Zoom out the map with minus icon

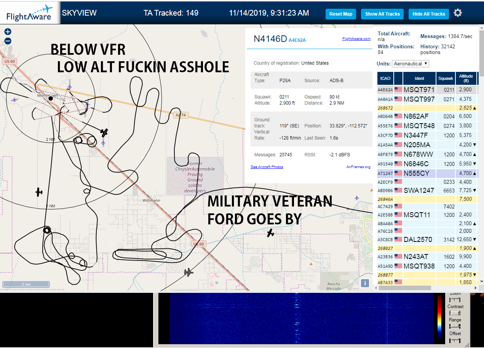coord(8,41)
